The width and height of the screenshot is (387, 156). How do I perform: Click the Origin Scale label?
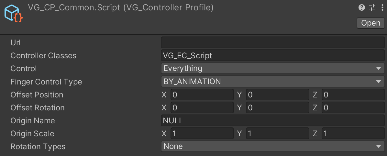point(32,134)
